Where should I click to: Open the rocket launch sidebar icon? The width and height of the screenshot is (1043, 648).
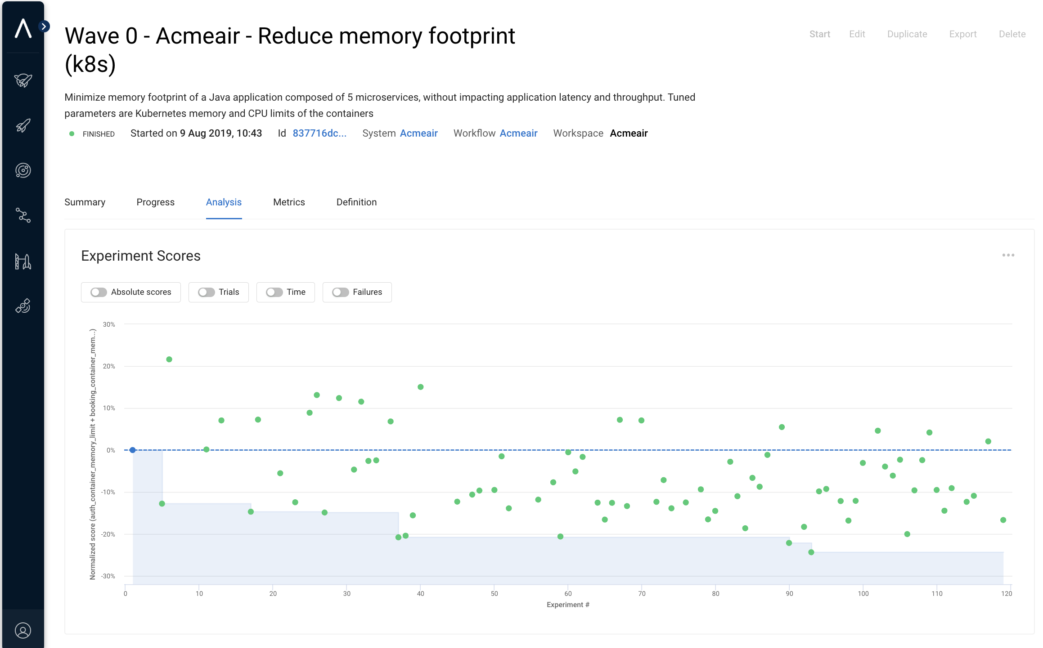[x=23, y=125]
